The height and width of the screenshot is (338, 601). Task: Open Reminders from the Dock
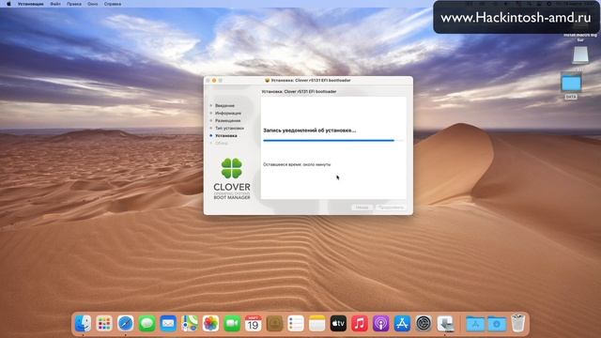point(296,323)
